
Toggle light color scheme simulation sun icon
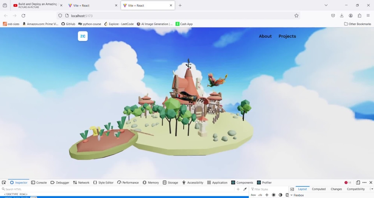tap(274, 195)
